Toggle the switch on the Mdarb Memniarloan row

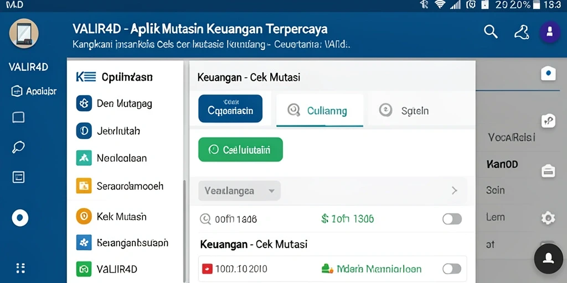pyautogui.click(x=452, y=269)
